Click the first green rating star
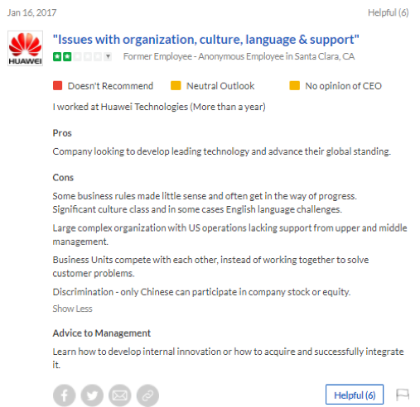 click(x=57, y=57)
